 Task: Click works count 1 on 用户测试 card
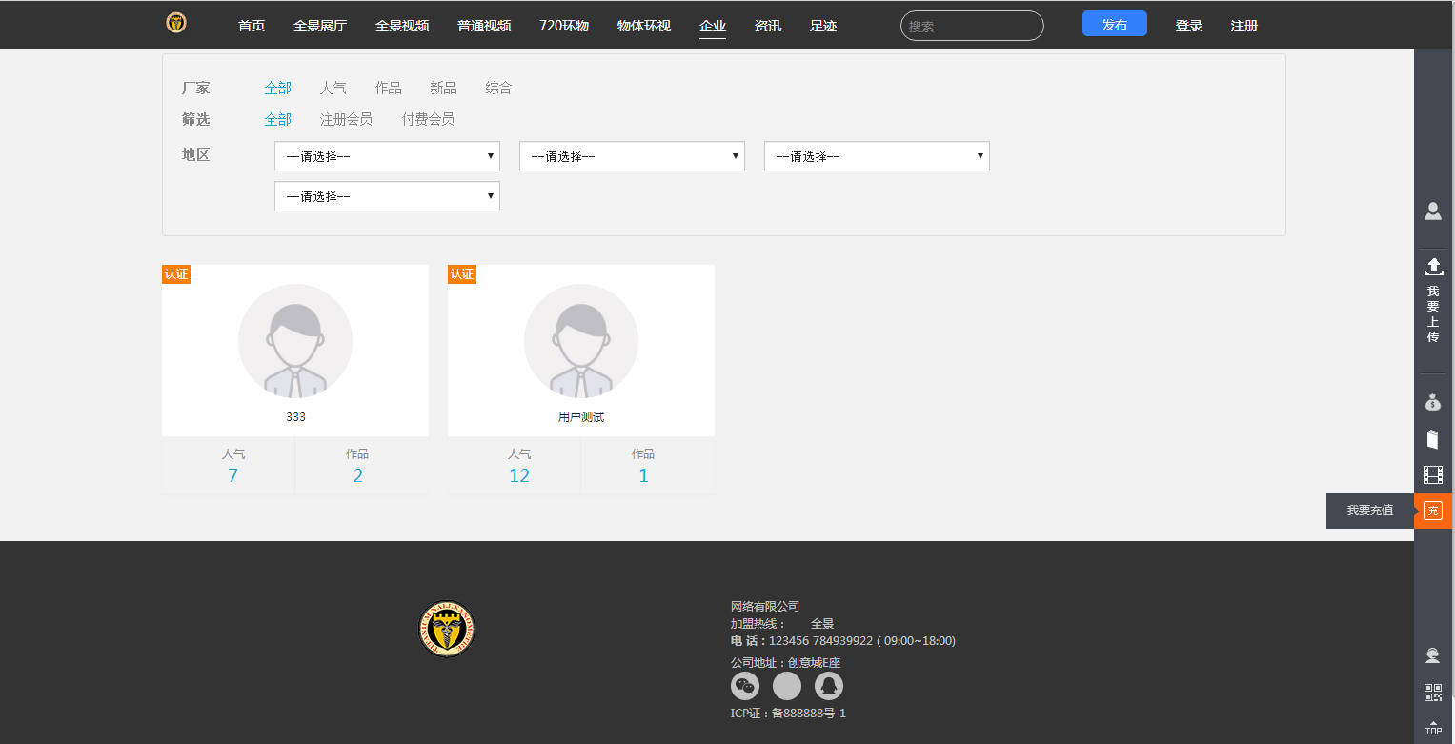(644, 475)
